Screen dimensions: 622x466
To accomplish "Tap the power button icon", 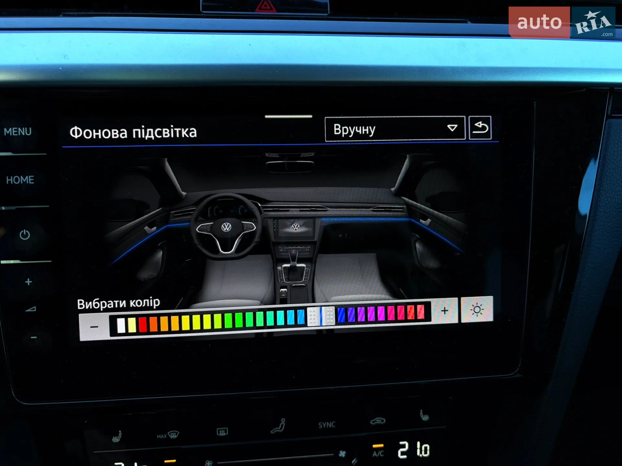I will [x=25, y=235].
